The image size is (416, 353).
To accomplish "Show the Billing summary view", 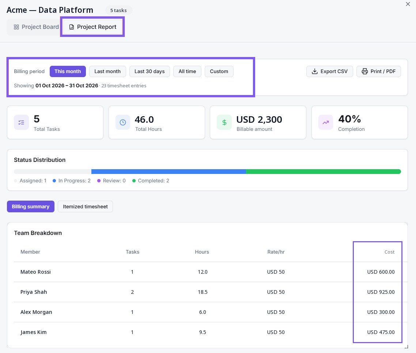I will point(30,206).
